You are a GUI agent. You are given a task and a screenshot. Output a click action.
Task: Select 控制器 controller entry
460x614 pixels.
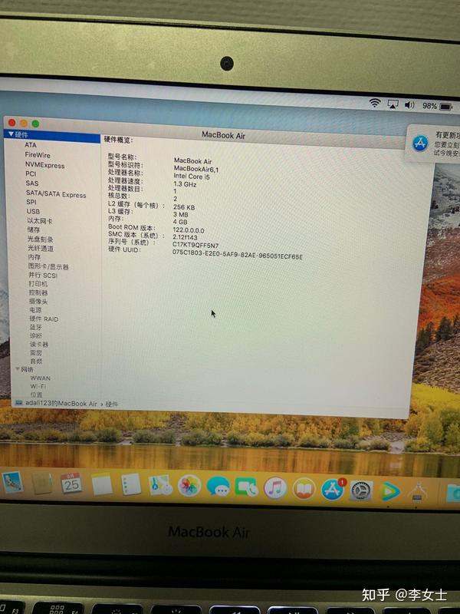[x=38, y=292]
